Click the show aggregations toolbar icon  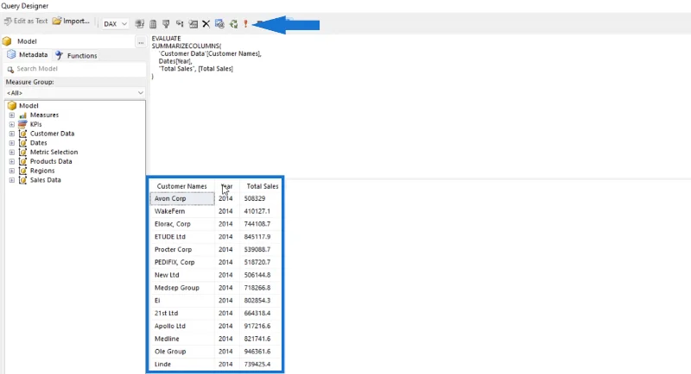click(x=180, y=24)
